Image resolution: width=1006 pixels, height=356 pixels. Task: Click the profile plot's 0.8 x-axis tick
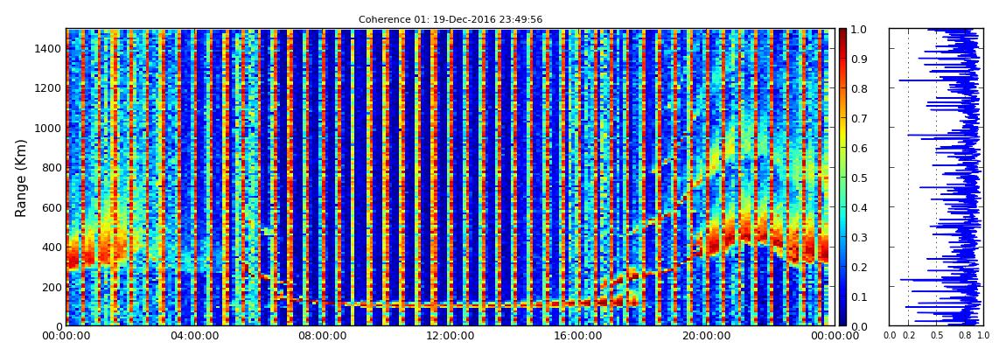tap(965, 335)
